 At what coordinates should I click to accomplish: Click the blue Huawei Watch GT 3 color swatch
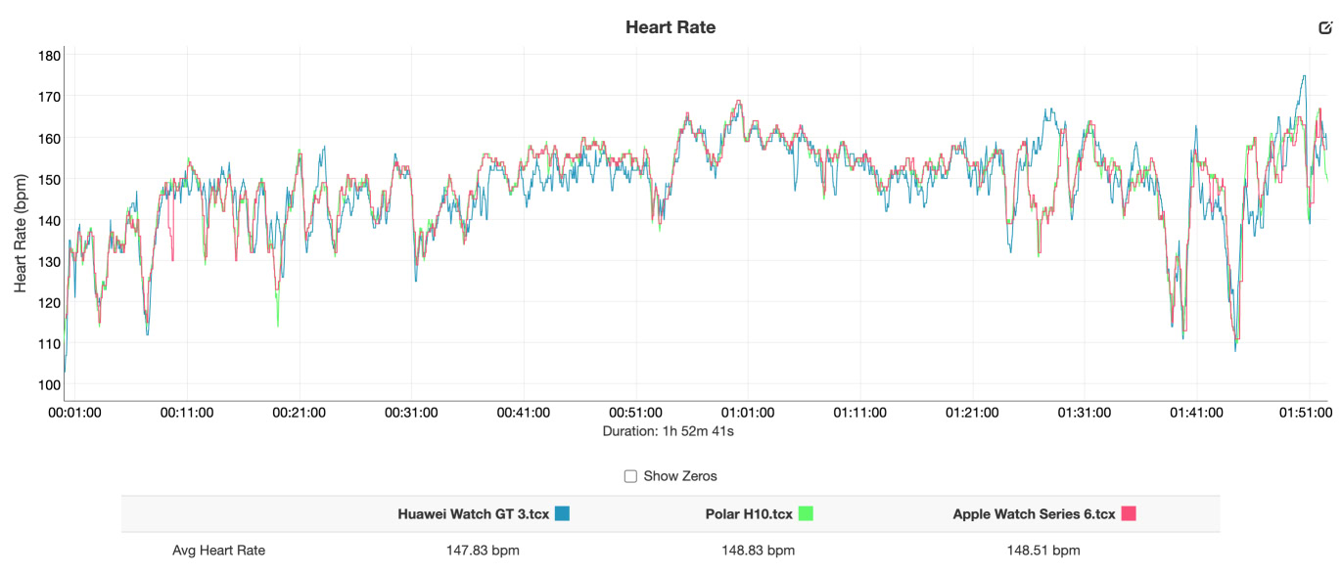tap(562, 513)
